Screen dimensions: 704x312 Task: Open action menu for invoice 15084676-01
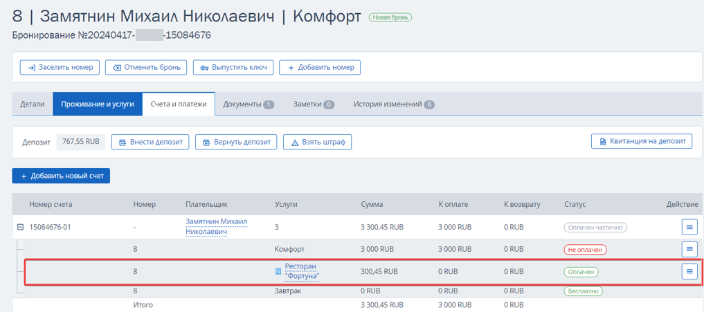pyautogui.click(x=689, y=227)
